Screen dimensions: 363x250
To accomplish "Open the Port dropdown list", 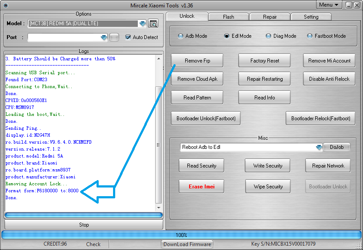I will 104,37.
